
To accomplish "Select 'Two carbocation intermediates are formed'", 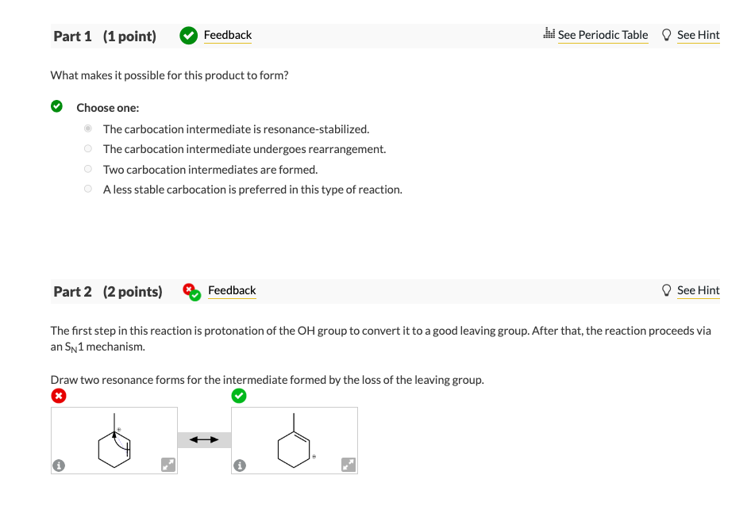I will 87,168.
